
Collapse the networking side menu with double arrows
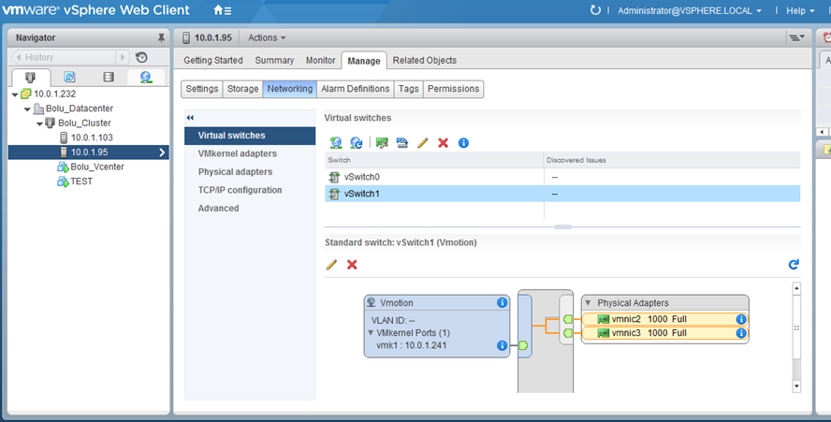click(x=190, y=118)
